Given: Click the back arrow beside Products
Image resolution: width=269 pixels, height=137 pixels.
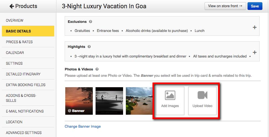Looking at the screenshot, I should coord(12,6).
